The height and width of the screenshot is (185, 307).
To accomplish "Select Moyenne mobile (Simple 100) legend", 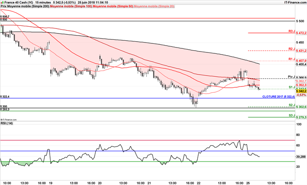I will (71, 6).
